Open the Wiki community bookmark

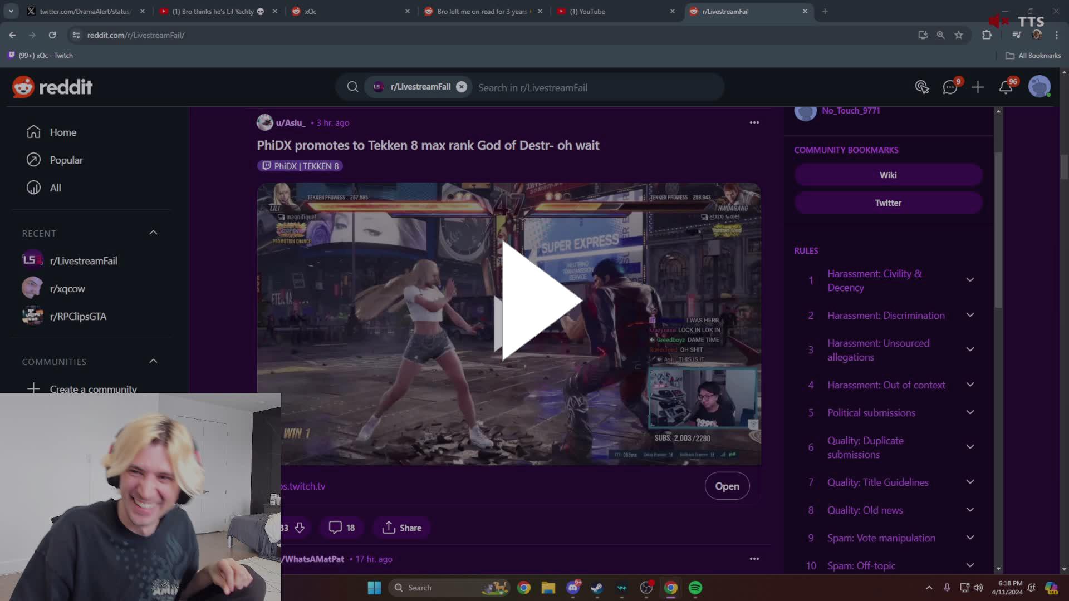coord(888,175)
